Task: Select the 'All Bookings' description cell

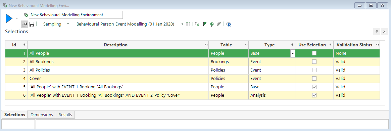Action: pos(118,61)
